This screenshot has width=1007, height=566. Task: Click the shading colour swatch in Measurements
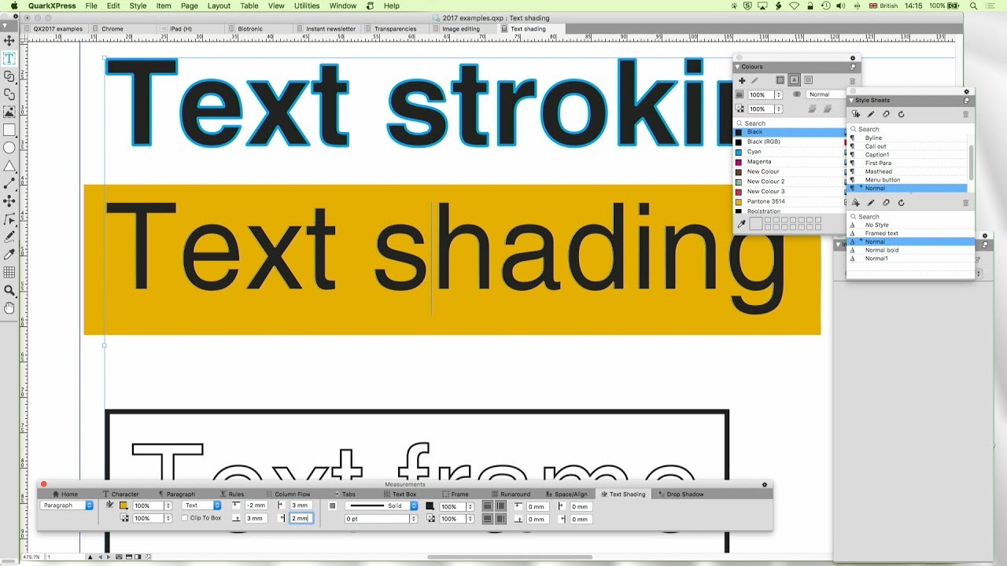[x=124, y=505]
